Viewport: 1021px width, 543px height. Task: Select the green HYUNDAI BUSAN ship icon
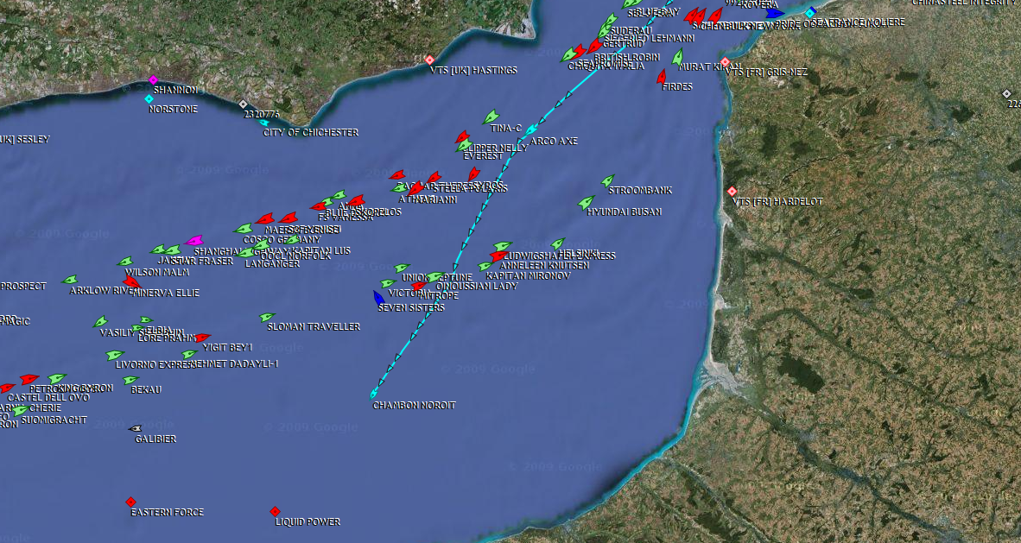587,202
